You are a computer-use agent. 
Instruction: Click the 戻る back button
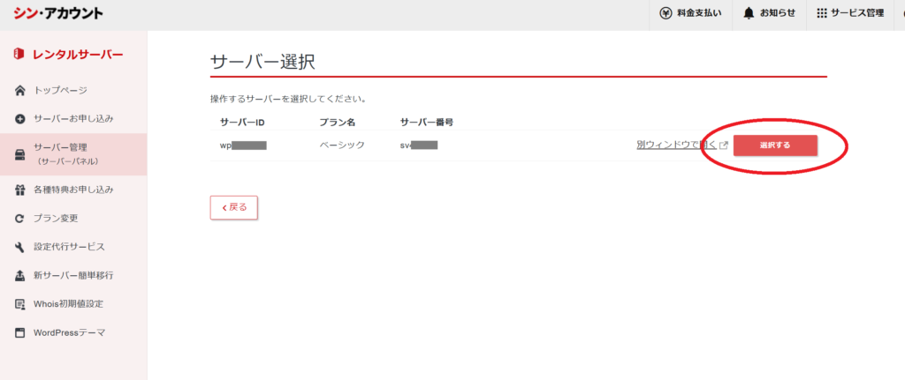click(234, 207)
